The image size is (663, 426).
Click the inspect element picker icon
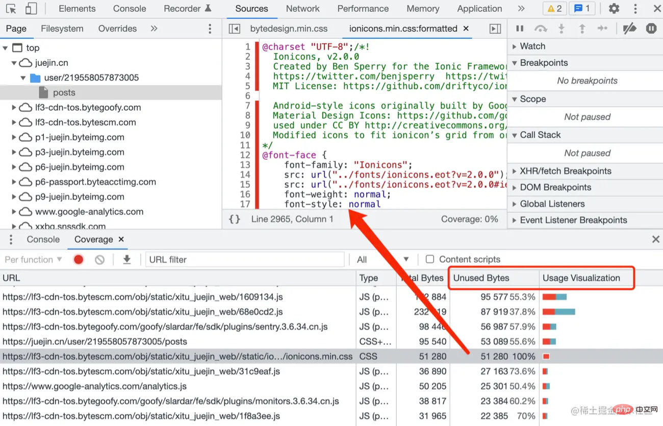pyautogui.click(x=11, y=9)
